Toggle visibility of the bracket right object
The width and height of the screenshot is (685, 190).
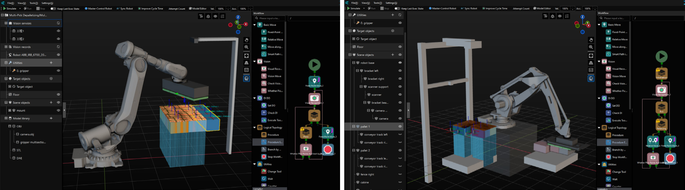(x=400, y=79)
